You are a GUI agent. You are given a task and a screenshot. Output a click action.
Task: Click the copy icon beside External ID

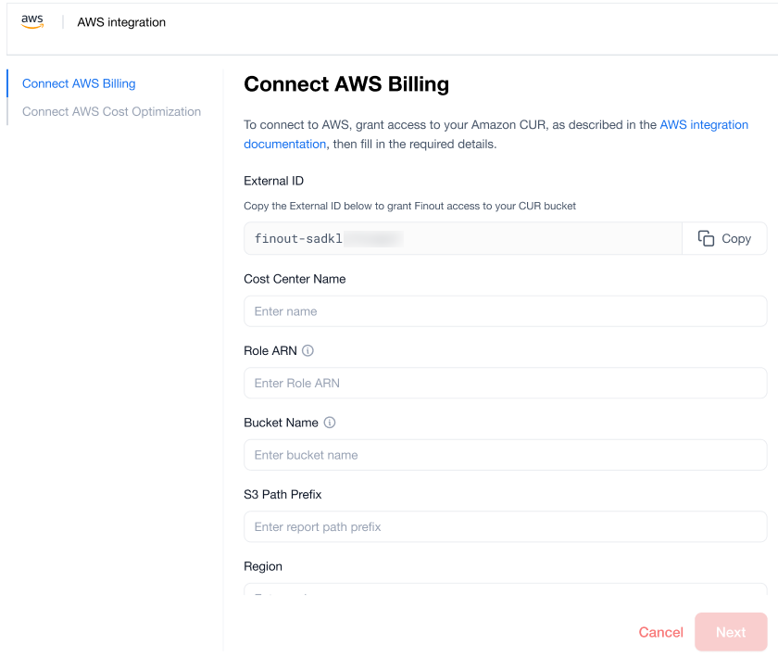[706, 238]
